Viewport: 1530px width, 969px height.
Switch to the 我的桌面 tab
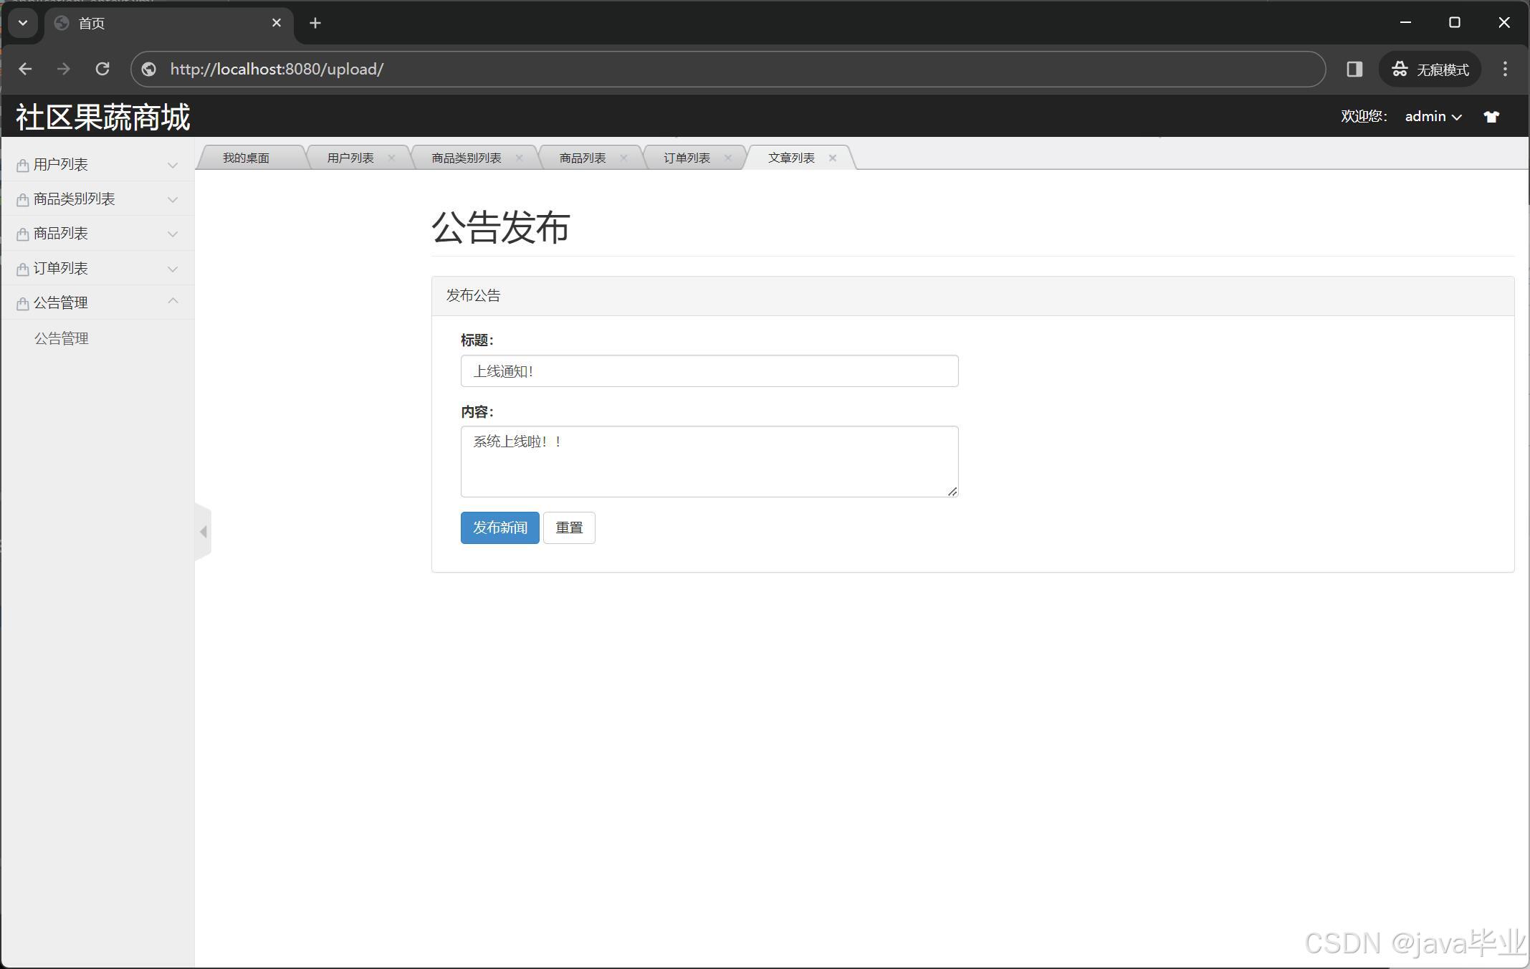pos(246,158)
